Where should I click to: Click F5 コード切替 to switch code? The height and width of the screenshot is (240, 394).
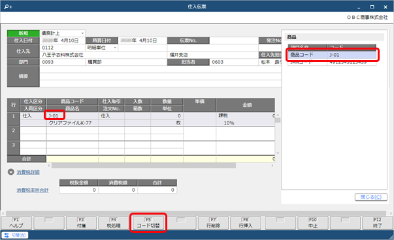[148, 222]
